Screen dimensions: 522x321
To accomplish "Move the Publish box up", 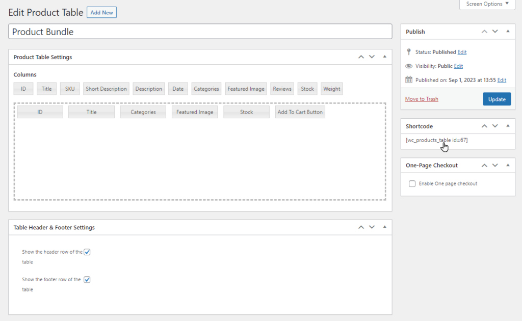I will point(484,32).
